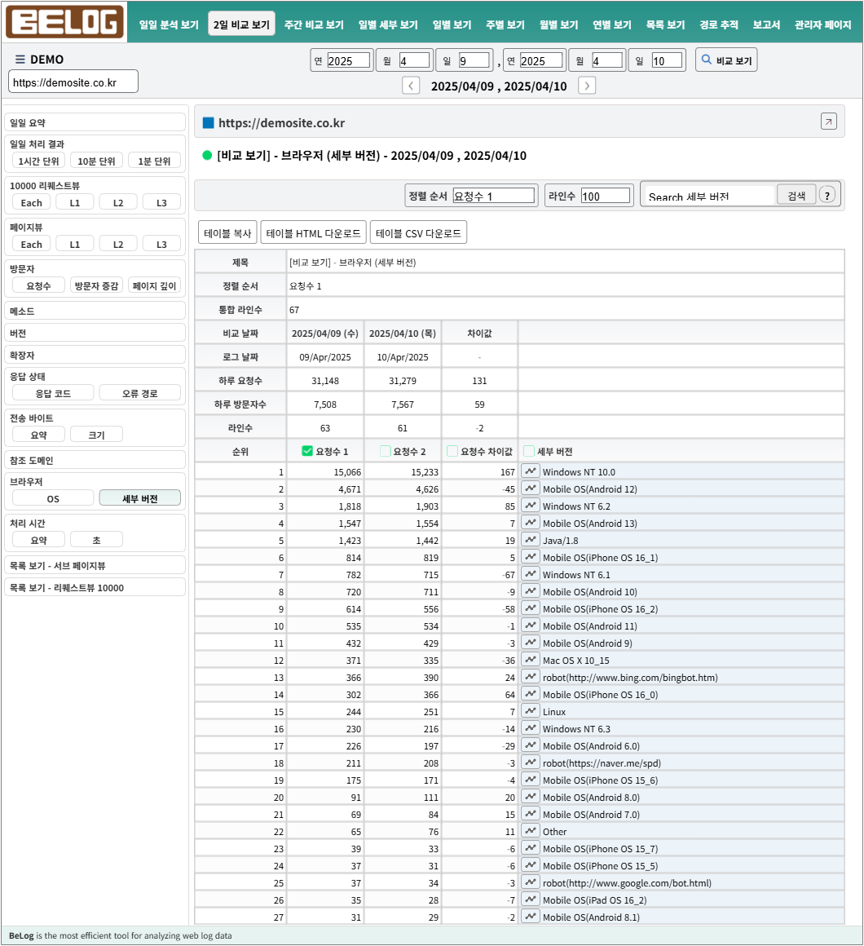Open the second date's month selector

[x=606, y=60]
